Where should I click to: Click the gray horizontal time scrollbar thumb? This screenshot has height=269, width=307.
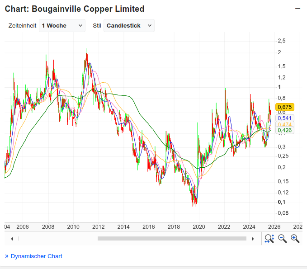click(172, 238)
